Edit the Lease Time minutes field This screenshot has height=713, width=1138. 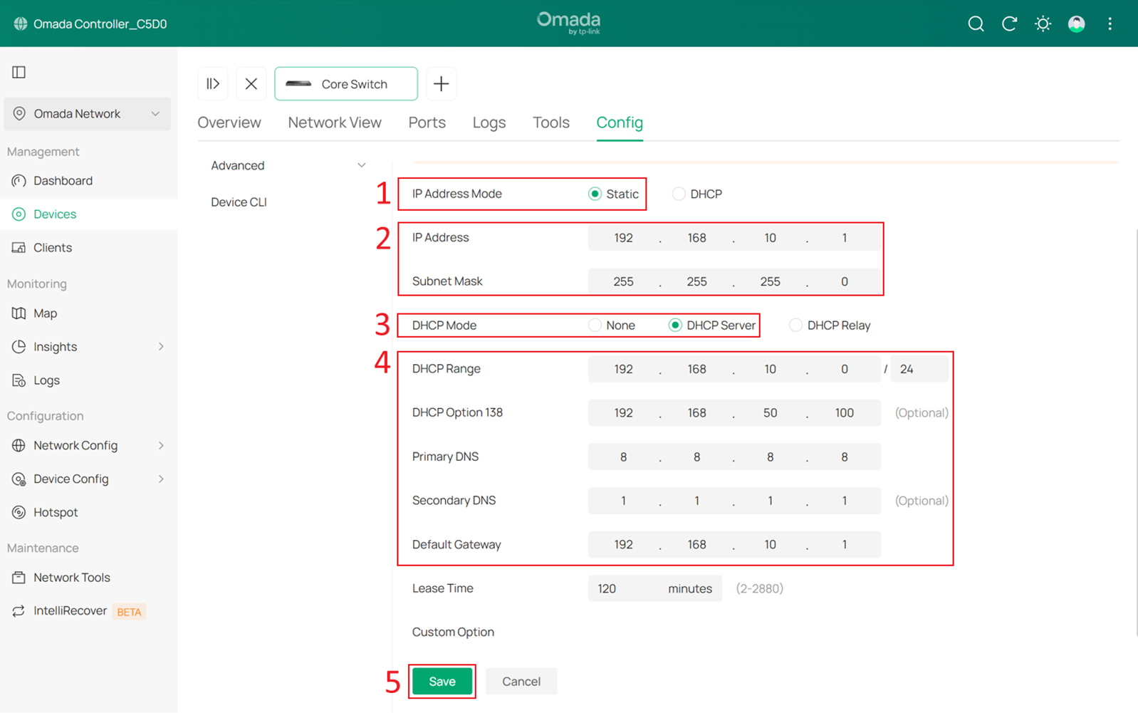click(654, 589)
